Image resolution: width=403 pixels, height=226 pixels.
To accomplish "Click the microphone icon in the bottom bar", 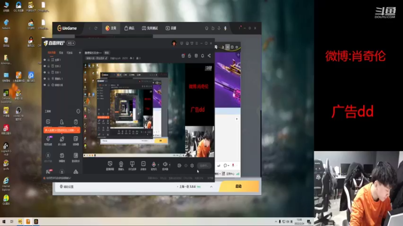I will (x=154, y=165).
